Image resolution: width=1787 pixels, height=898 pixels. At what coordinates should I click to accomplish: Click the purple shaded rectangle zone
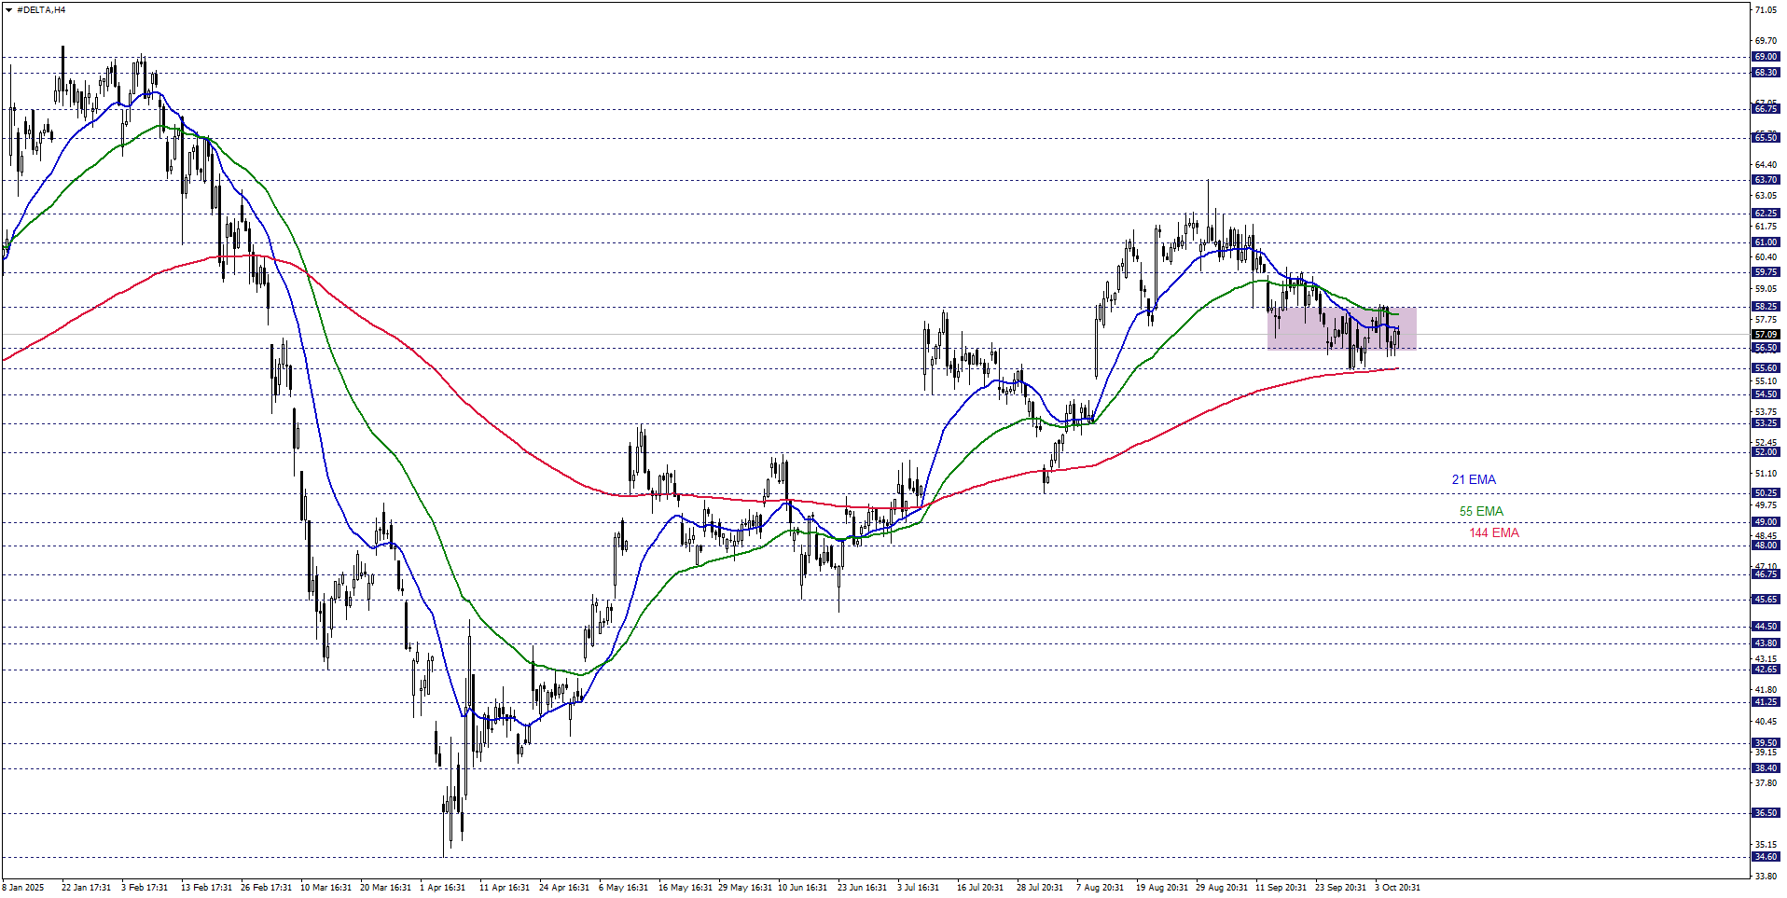pos(1341,328)
